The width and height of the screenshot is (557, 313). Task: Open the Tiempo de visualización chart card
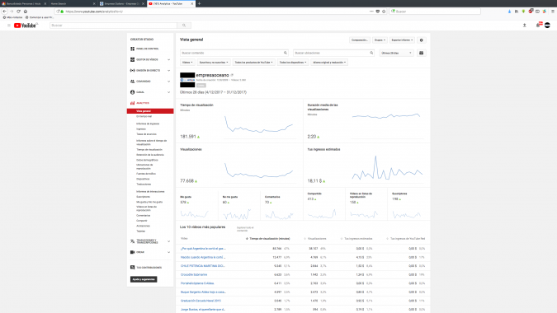239,121
